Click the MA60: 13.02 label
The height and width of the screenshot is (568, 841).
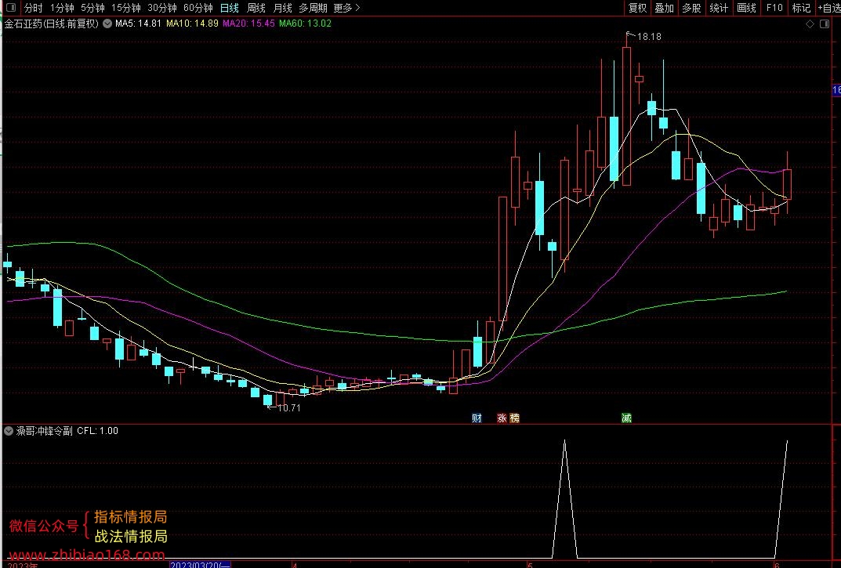click(x=305, y=24)
